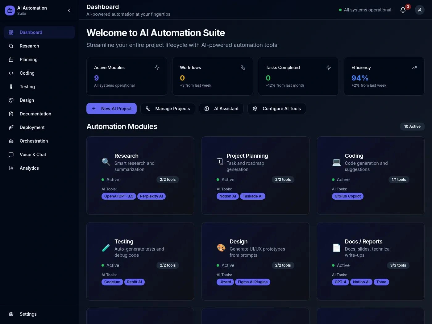The width and height of the screenshot is (432, 324).
Task: Click the Notion AI tag in Docs / Reports
Action: (361, 282)
